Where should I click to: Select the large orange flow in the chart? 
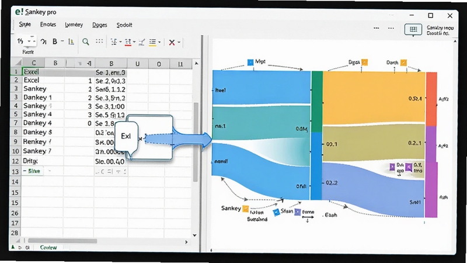pyautogui.click(x=374, y=97)
